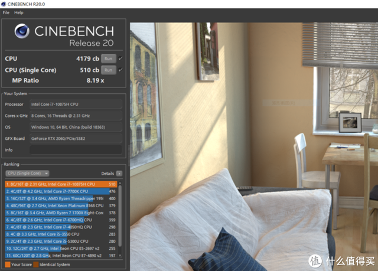Select ranking row 6 Core i7-6700HQ
378x271 pixels.
coord(61,220)
